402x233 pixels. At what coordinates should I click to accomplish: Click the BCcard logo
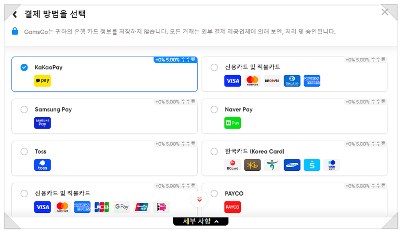(x=232, y=165)
